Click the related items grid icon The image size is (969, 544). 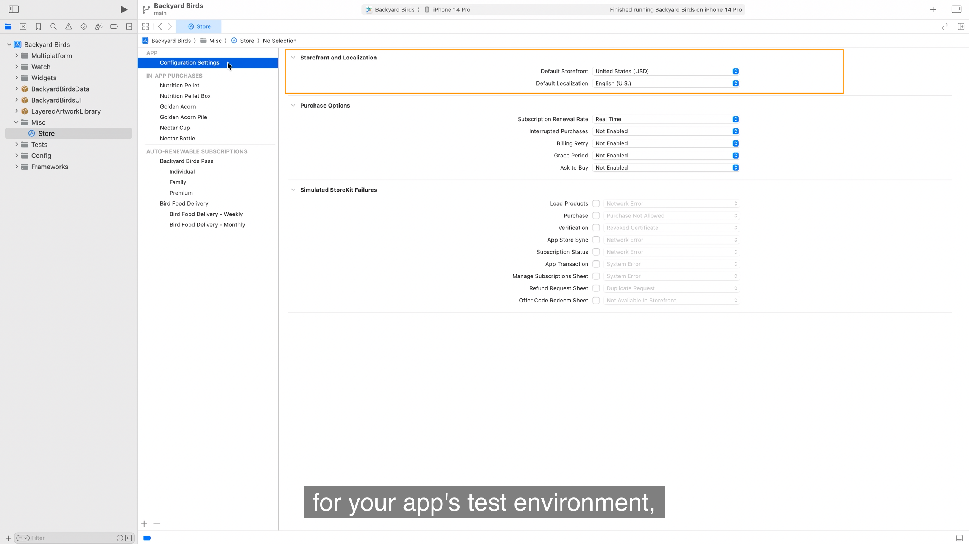pyautogui.click(x=146, y=26)
